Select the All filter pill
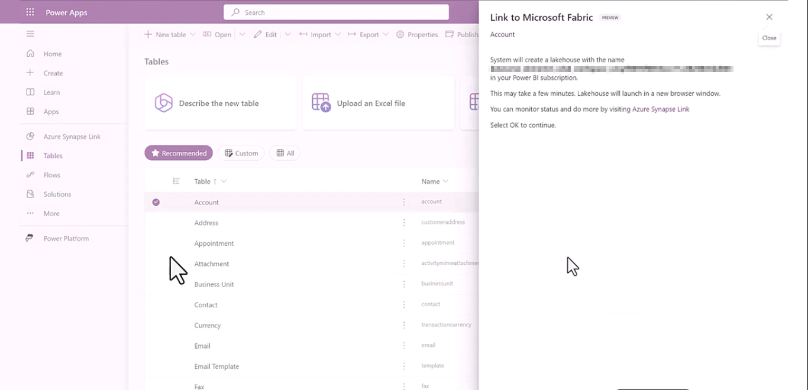Viewport: 808px width, 390px height. click(285, 153)
